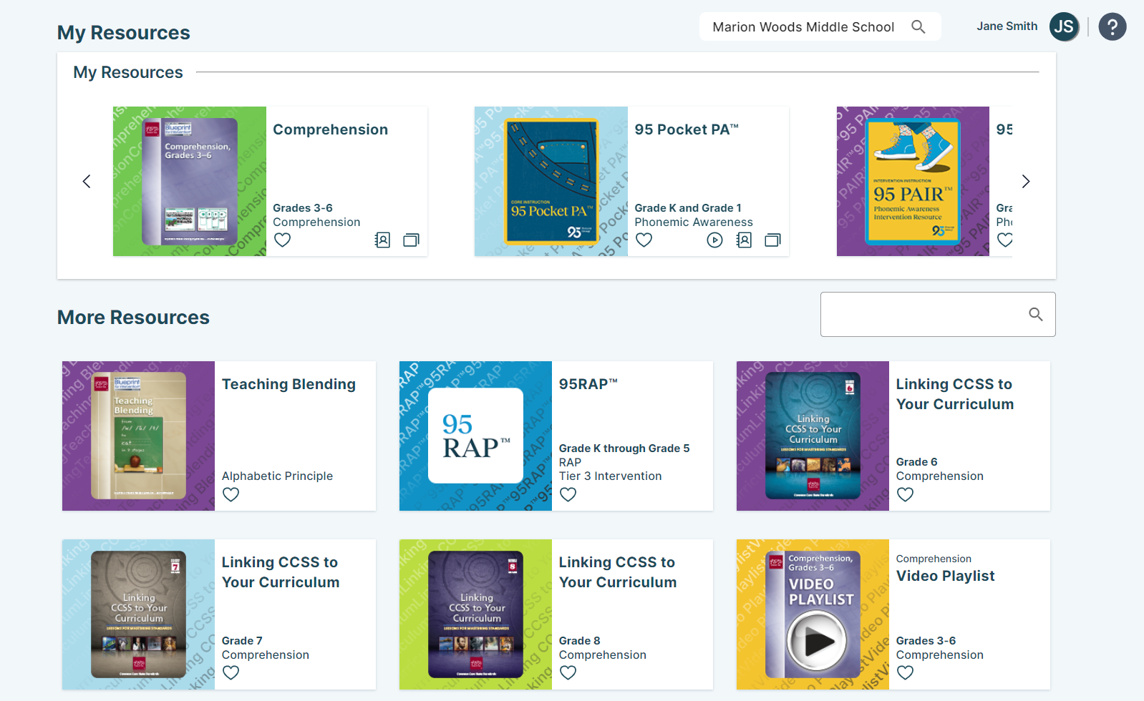Viewport: 1144px width, 701px height.
Task: Open the Teaching Blending title
Action: (289, 384)
